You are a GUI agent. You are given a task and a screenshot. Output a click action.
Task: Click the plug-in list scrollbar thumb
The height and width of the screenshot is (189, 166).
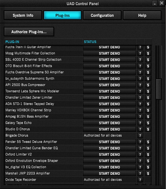[159, 89]
